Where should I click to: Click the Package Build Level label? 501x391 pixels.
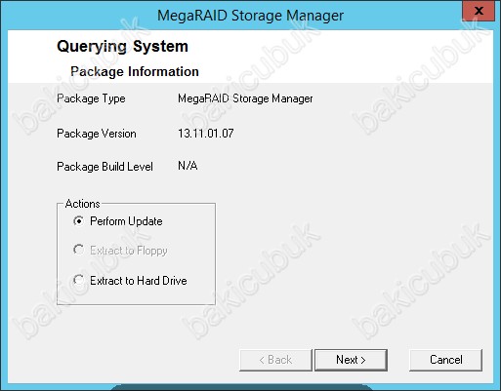click(x=104, y=167)
